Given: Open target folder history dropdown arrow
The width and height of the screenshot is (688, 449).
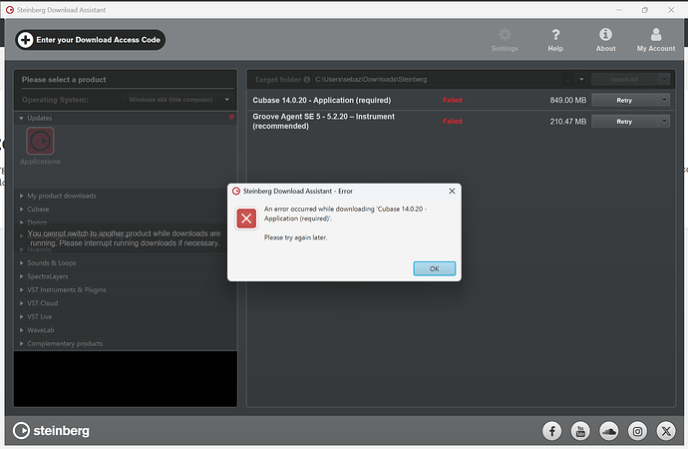Looking at the screenshot, I should 581,80.
